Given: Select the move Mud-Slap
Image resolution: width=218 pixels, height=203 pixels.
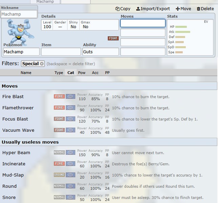Looking at the screenshot, I should 108,175.
